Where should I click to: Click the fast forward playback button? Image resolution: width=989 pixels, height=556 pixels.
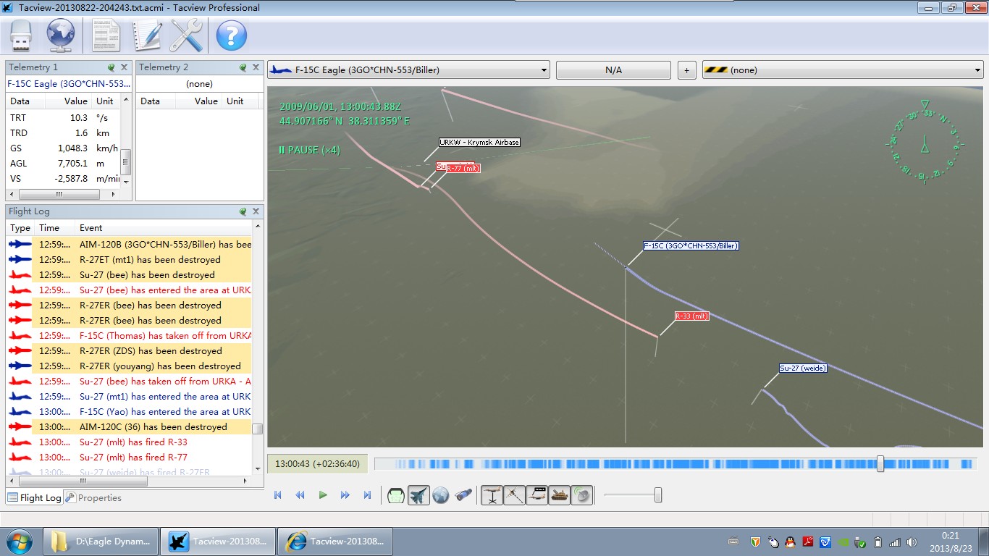(345, 495)
